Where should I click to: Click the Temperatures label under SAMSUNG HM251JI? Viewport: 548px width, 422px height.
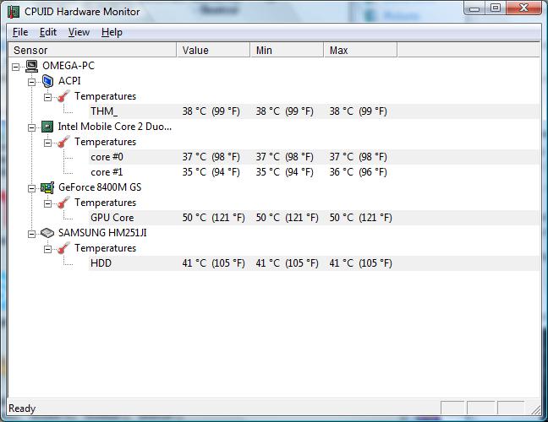coord(105,248)
